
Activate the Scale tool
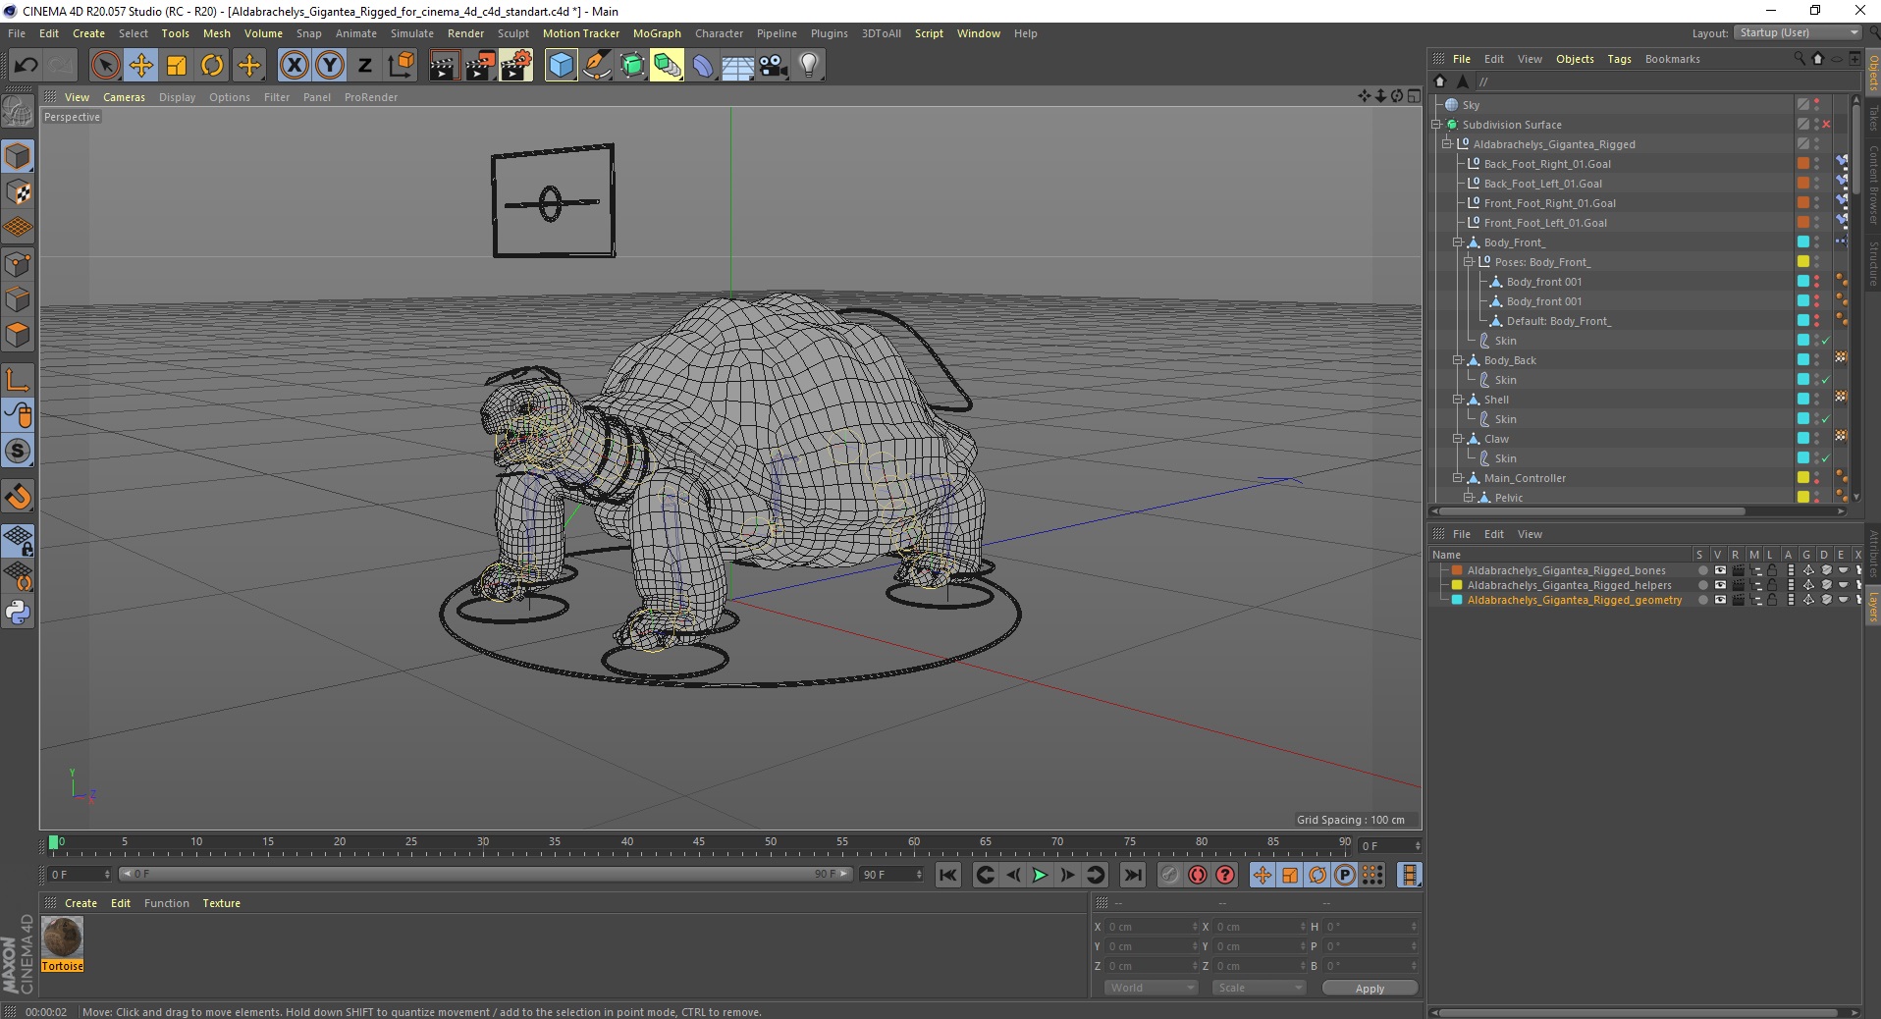(177, 66)
